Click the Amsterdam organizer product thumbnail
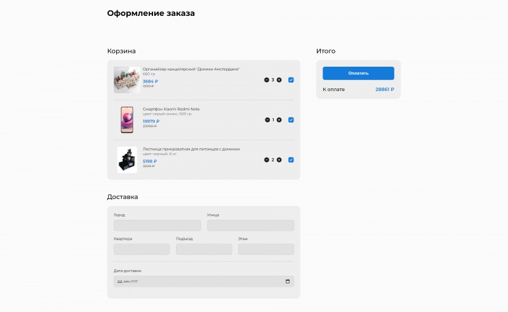Screen dimensions: 508x312 127,80
